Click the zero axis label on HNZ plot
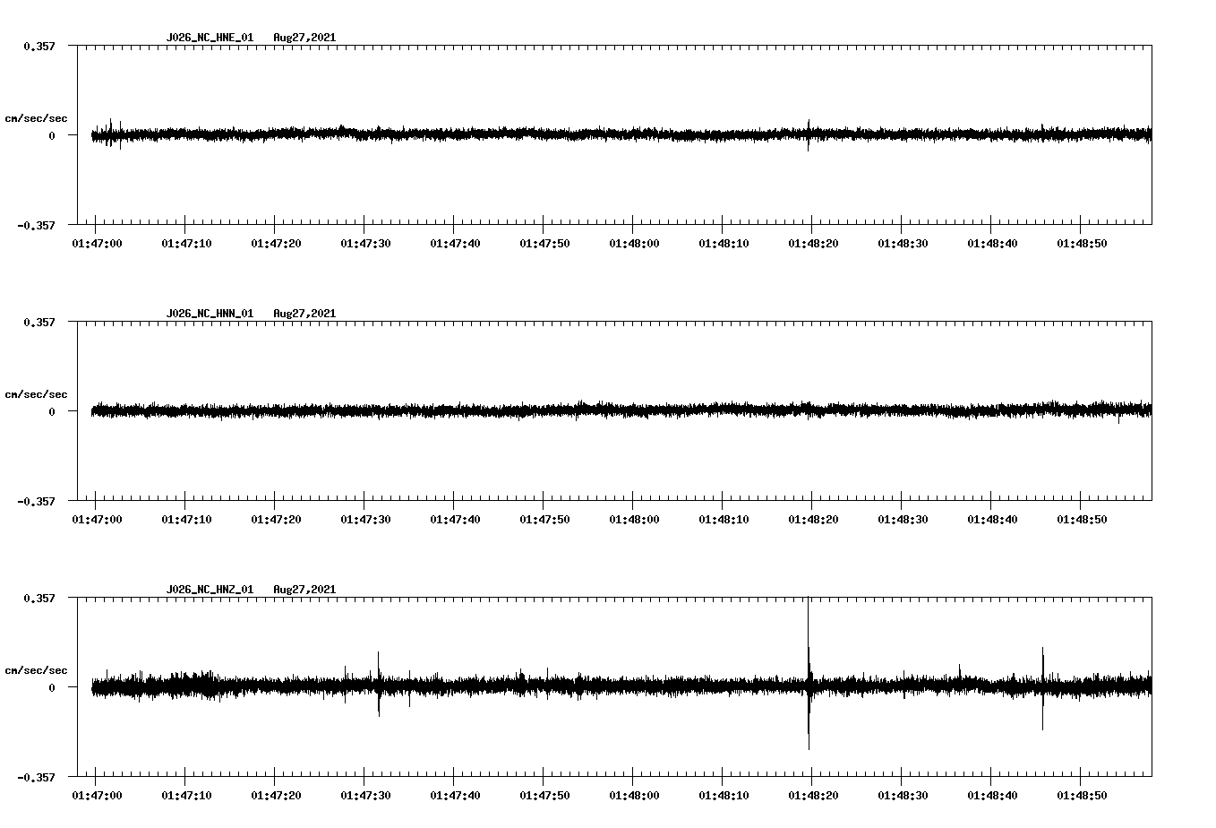Image resolution: width=1216 pixels, height=828 pixels. pyautogui.click(x=52, y=687)
